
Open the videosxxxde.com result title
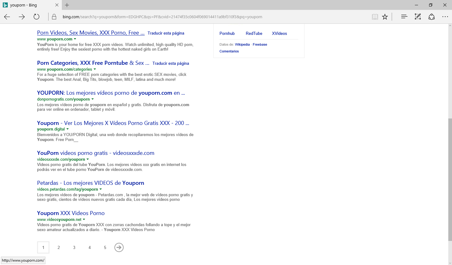click(x=96, y=153)
